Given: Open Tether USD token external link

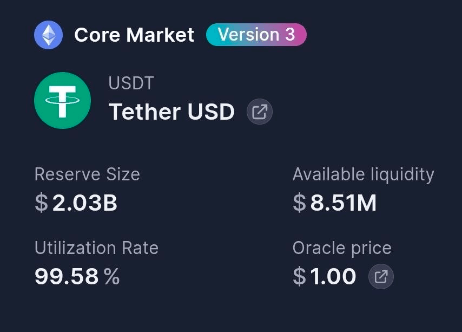Looking at the screenshot, I should pyautogui.click(x=260, y=112).
